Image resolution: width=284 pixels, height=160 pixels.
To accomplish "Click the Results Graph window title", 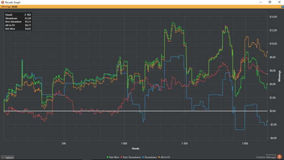I will (x=13, y=2).
